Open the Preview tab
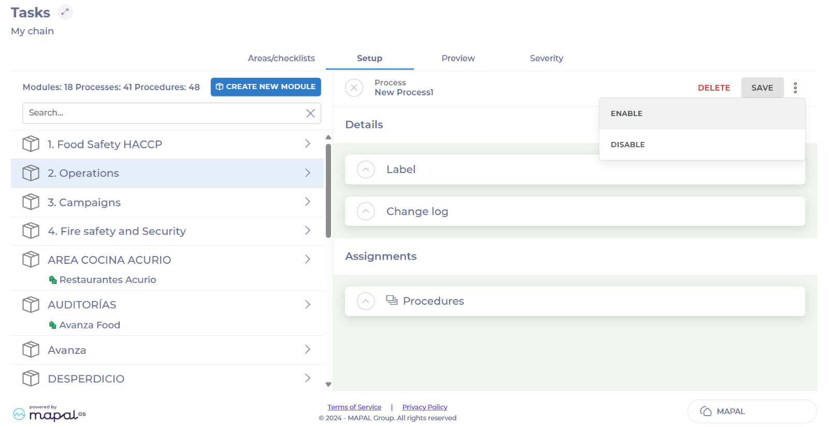The height and width of the screenshot is (427, 829). click(458, 58)
